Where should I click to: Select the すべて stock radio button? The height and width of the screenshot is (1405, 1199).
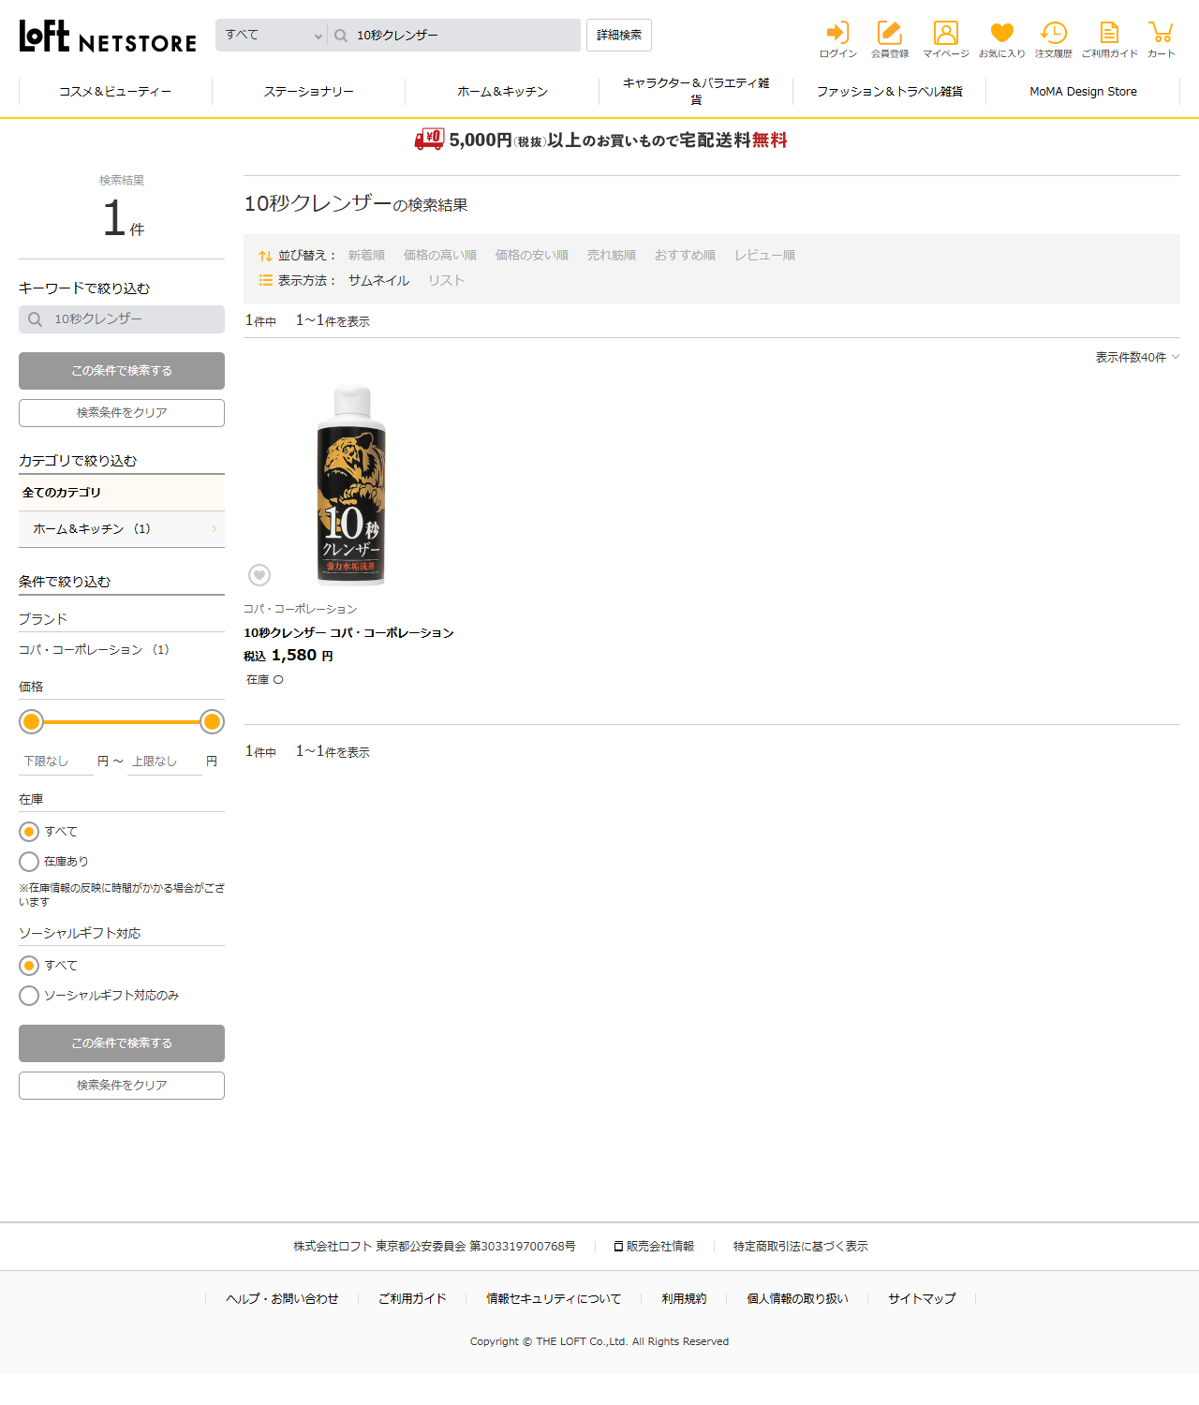29,832
